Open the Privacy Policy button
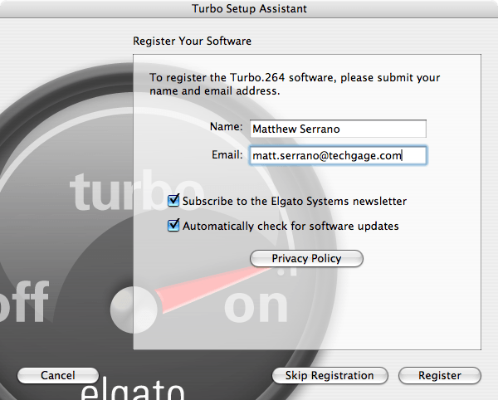The height and width of the screenshot is (400, 498). [x=306, y=258]
